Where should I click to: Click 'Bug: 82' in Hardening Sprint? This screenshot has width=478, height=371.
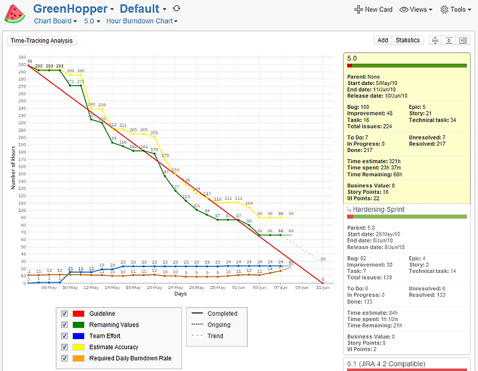(357, 258)
